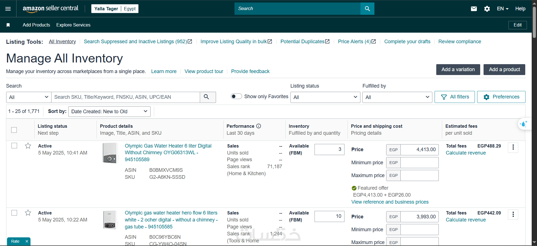This screenshot has width=537, height=246.
Task: Click Add a product button
Action: [504, 69]
